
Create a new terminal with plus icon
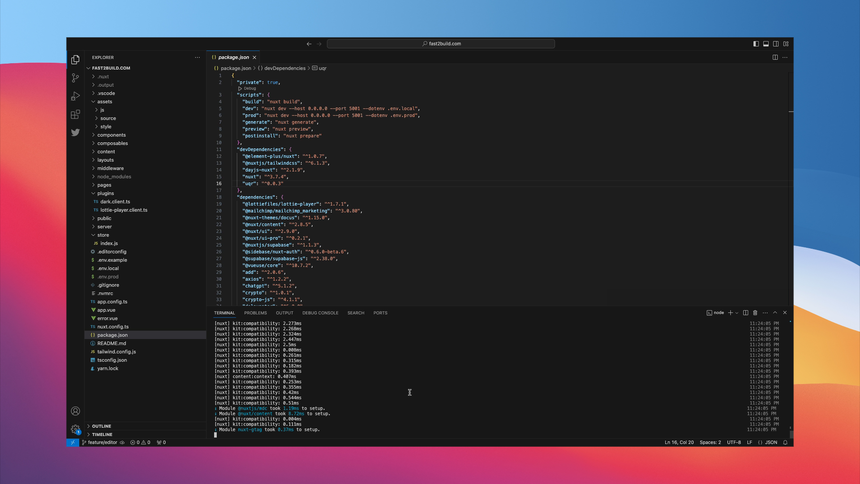click(x=731, y=313)
